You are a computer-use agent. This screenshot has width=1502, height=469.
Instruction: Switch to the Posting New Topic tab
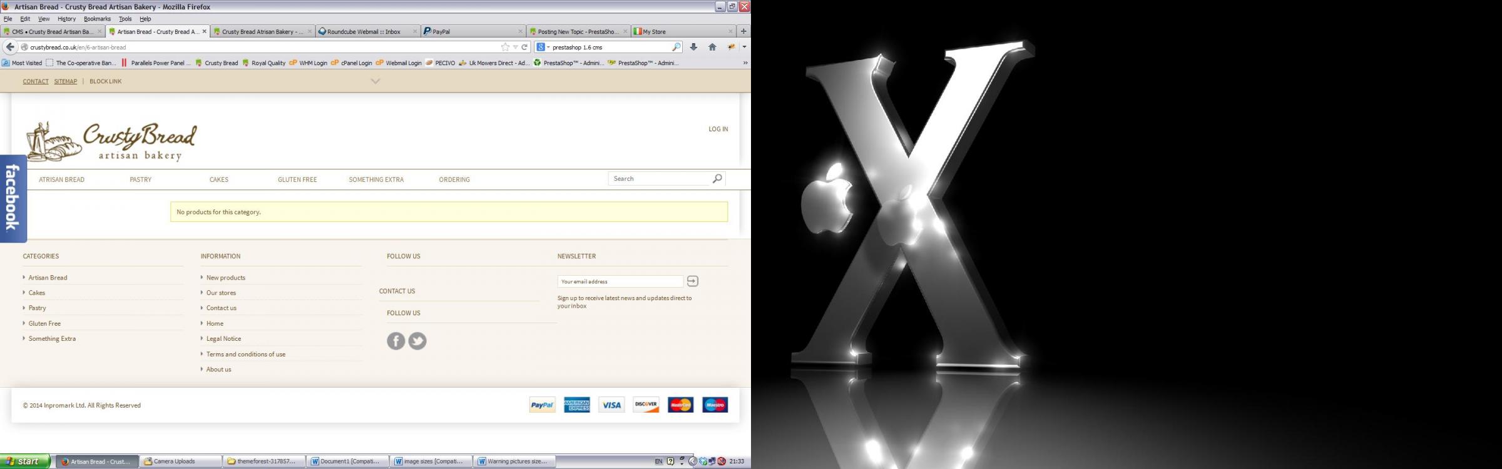(x=578, y=31)
